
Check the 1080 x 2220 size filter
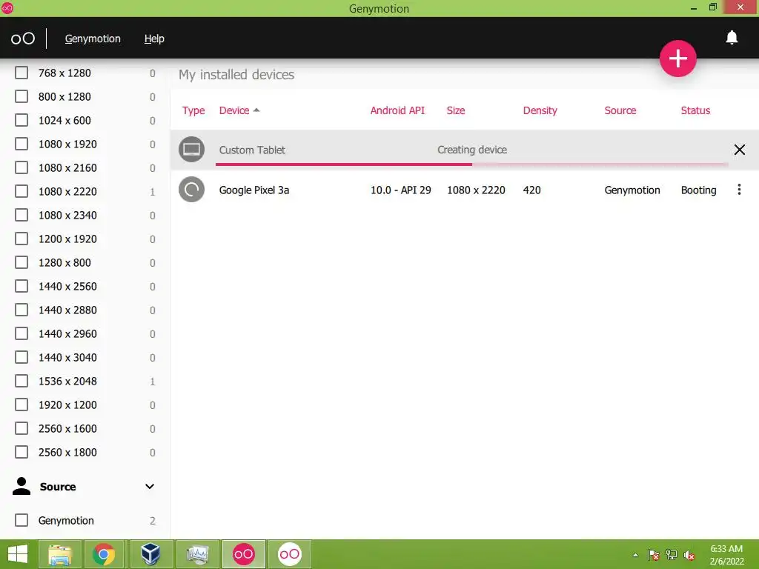(x=21, y=191)
